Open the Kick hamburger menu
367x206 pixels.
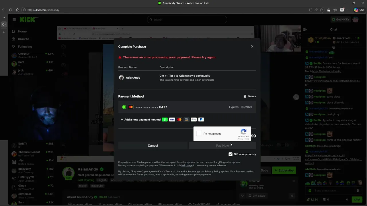pyautogui.click(x=14, y=19)
